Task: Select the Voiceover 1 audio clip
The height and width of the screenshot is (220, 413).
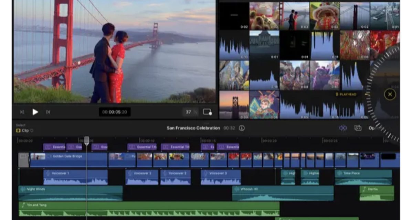Action: pyautogui.click(x=75, y=177)
